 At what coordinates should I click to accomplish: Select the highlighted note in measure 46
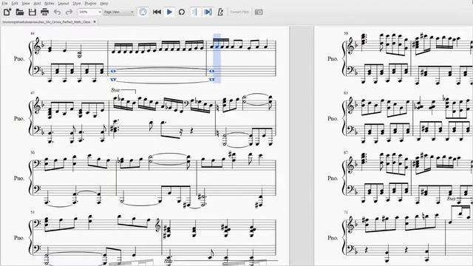point(217,47)
